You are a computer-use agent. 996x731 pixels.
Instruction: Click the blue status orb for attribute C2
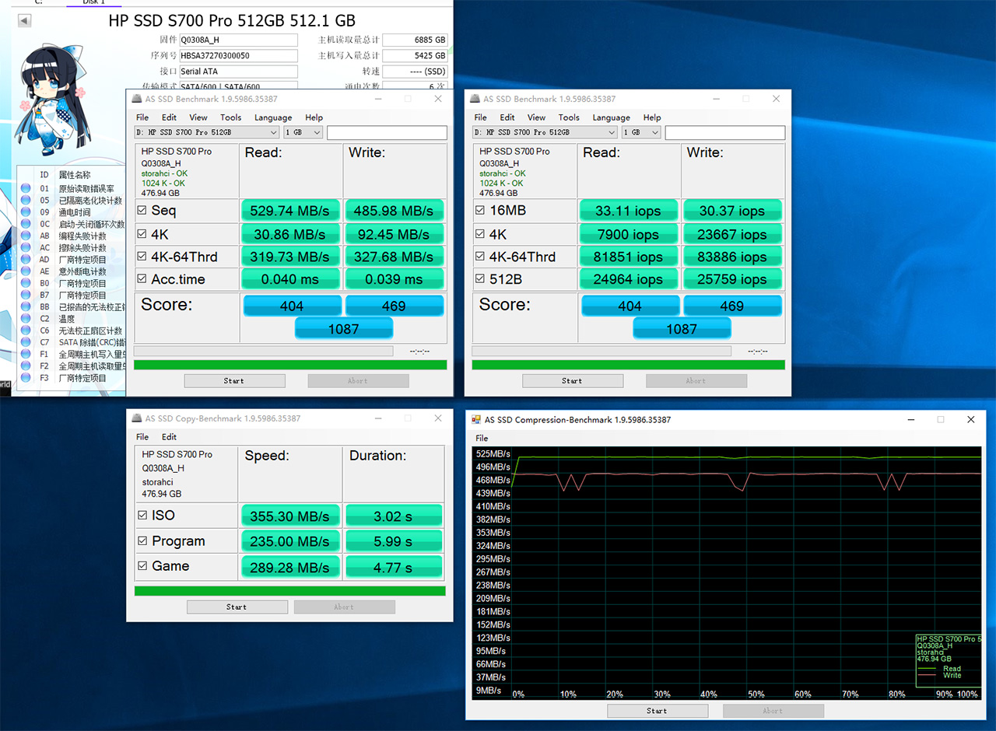pyautogui.click(x=26, y=319)
